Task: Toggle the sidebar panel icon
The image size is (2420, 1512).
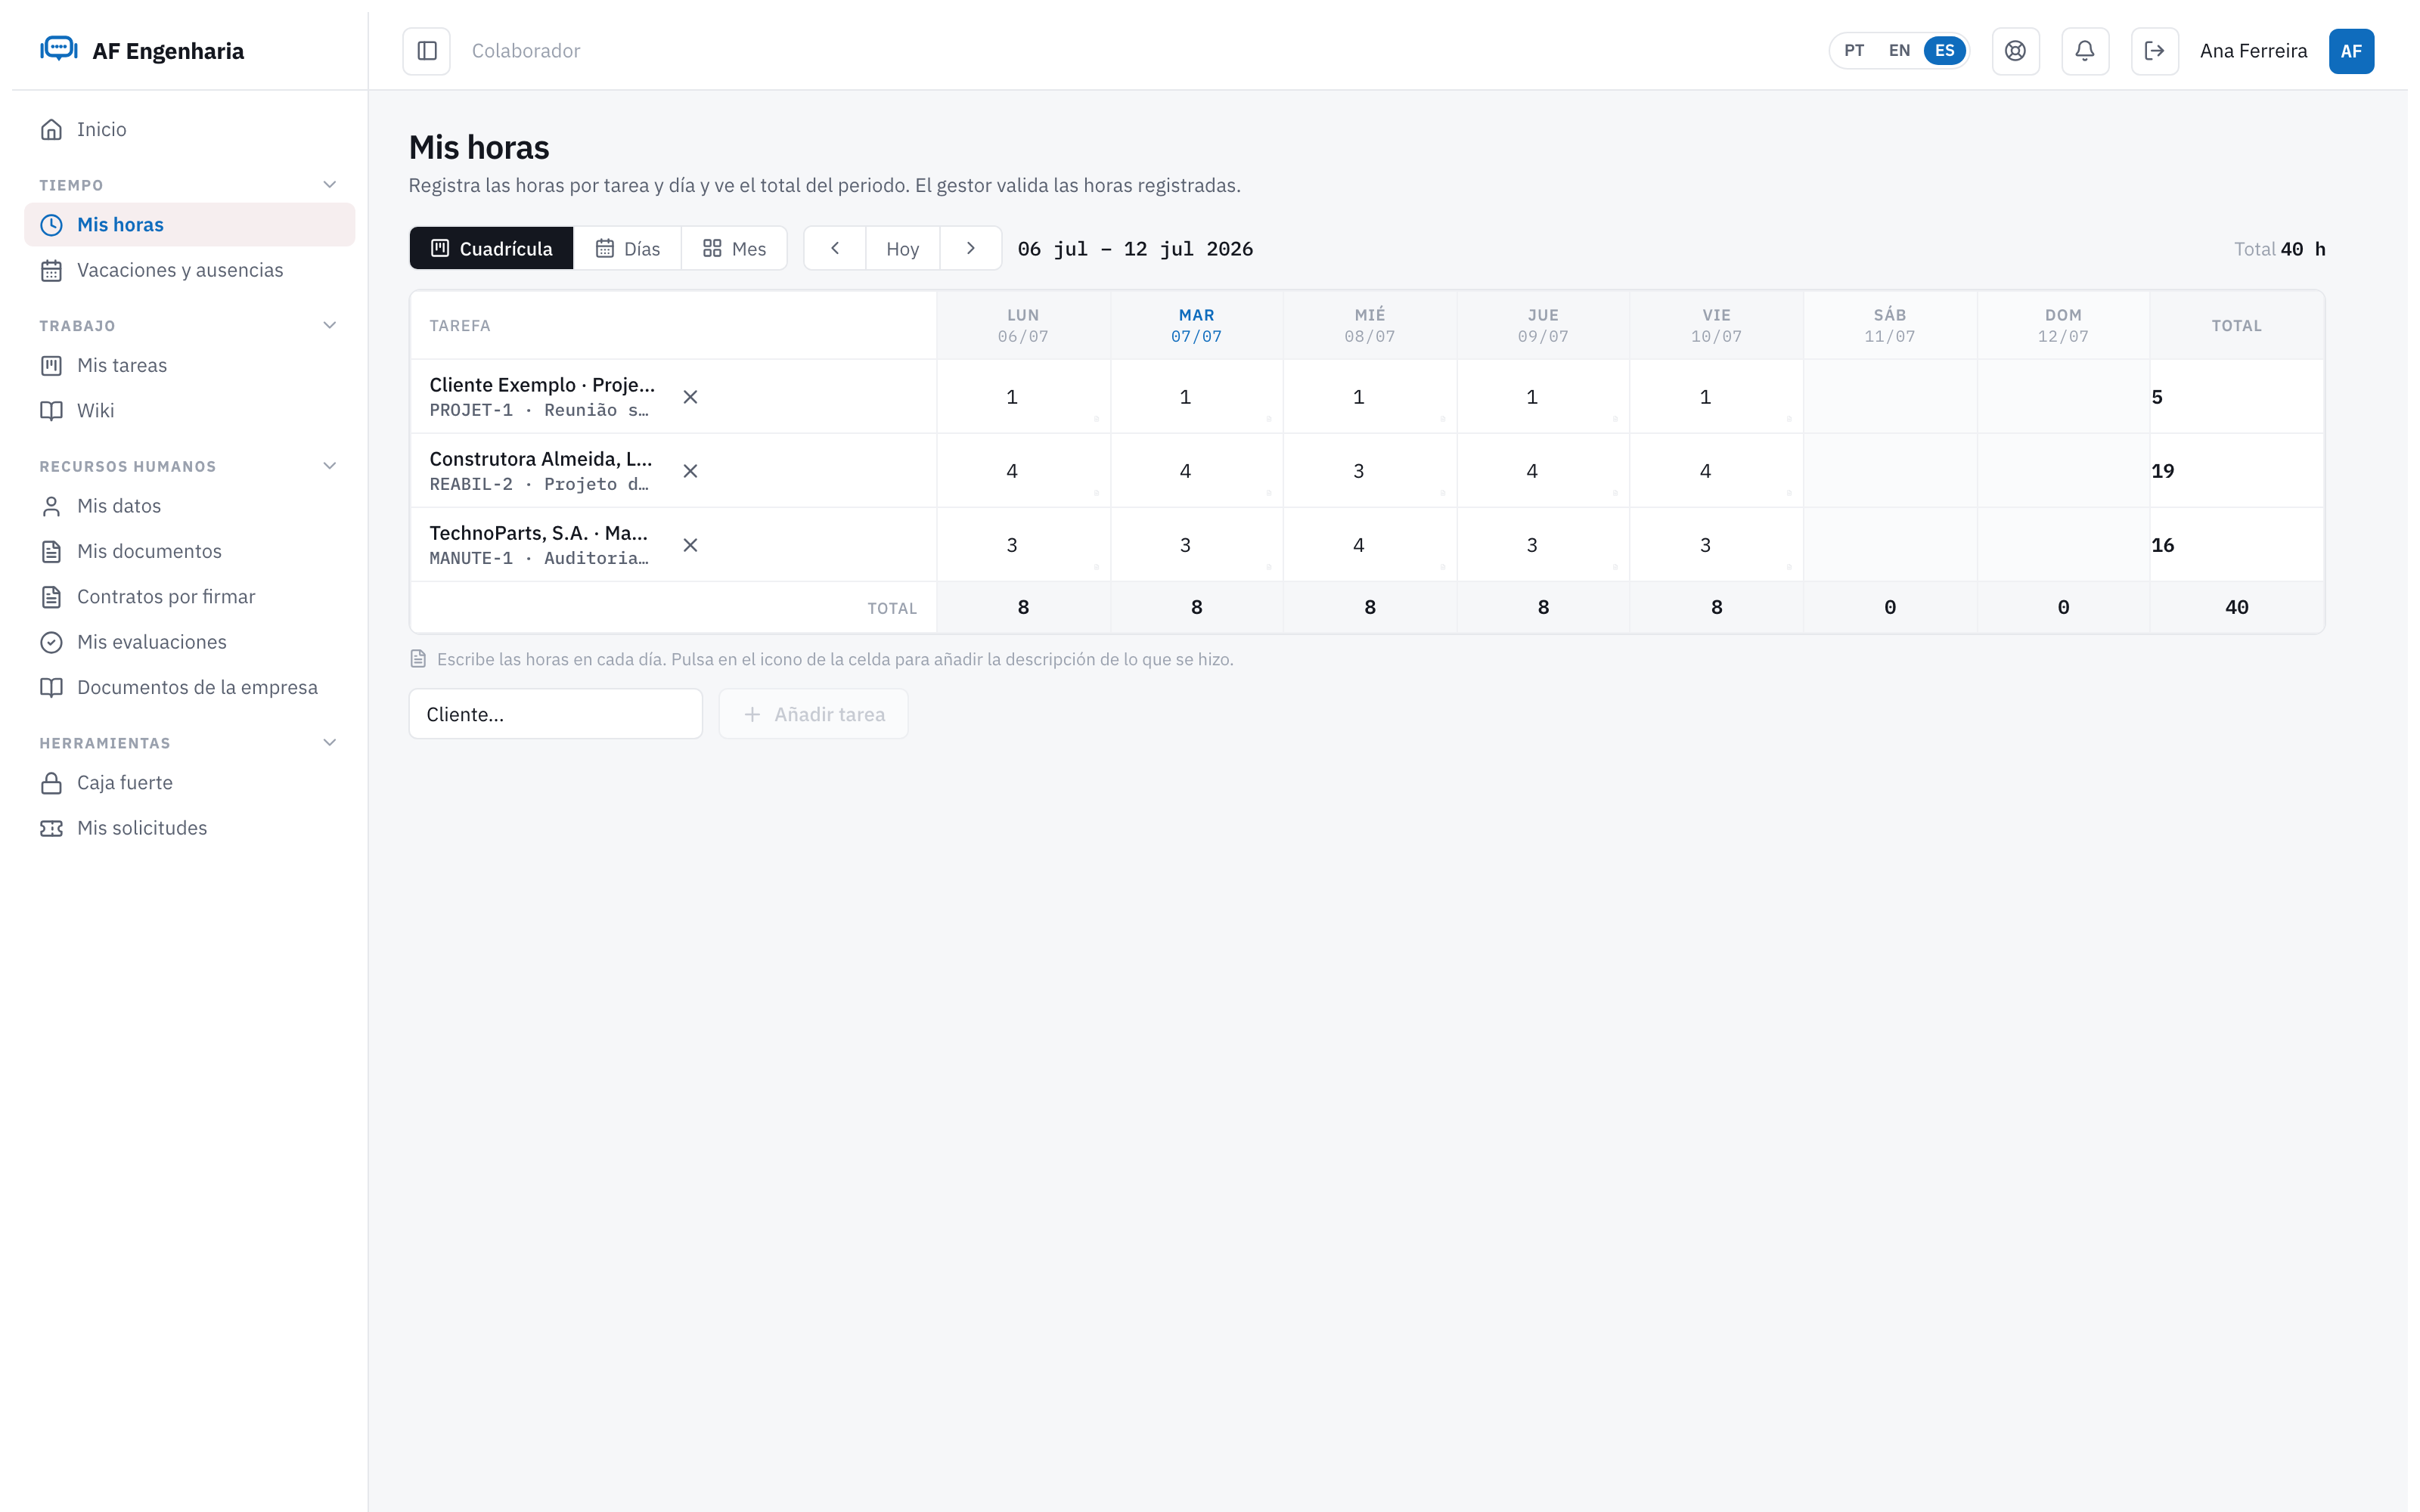Action: (427, 51)
